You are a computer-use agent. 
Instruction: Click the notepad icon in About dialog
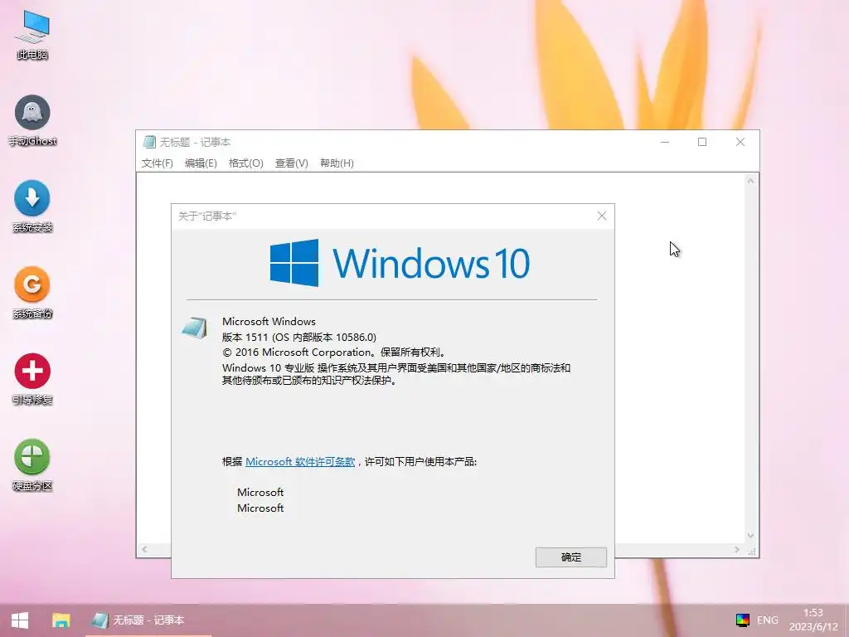pos(194,328)
